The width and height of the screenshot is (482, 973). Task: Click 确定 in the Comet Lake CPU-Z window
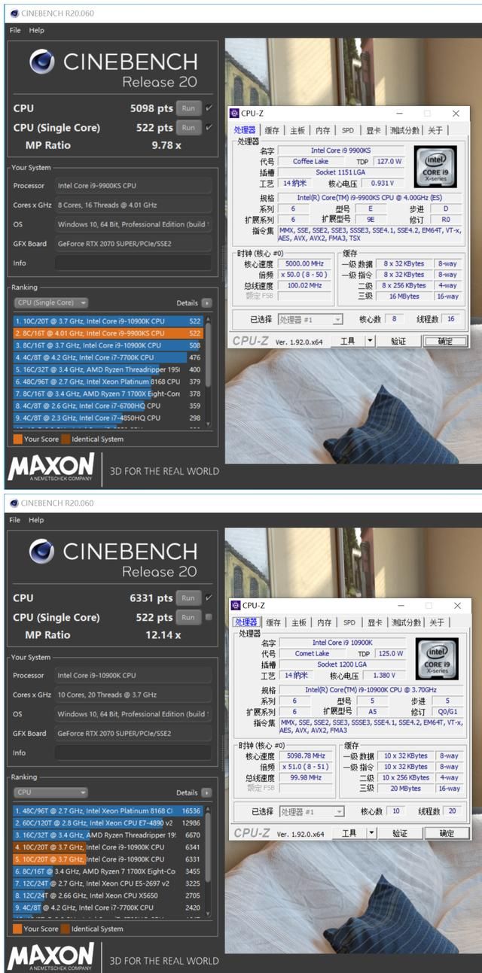tap(447, 833)
